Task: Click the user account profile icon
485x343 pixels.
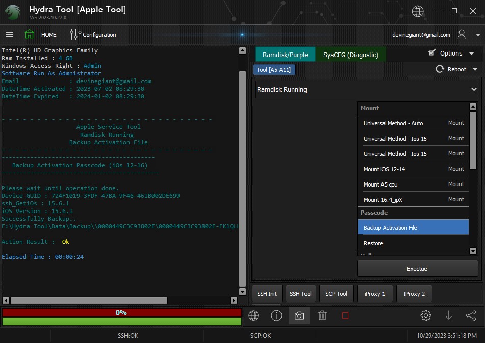Action: (462, 34)
